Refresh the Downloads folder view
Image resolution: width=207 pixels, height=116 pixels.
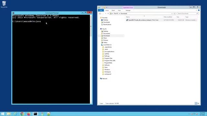(x=174, y=14)
